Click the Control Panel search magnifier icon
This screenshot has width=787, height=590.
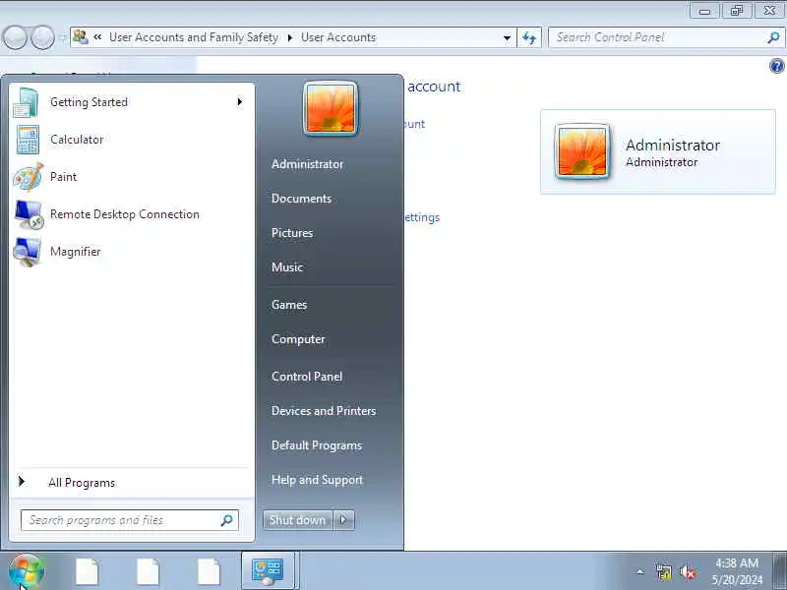773,37
